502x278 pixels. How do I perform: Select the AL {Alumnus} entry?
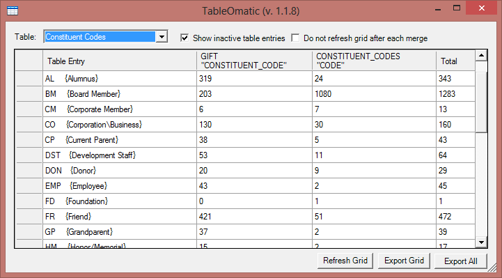(120, 79)
